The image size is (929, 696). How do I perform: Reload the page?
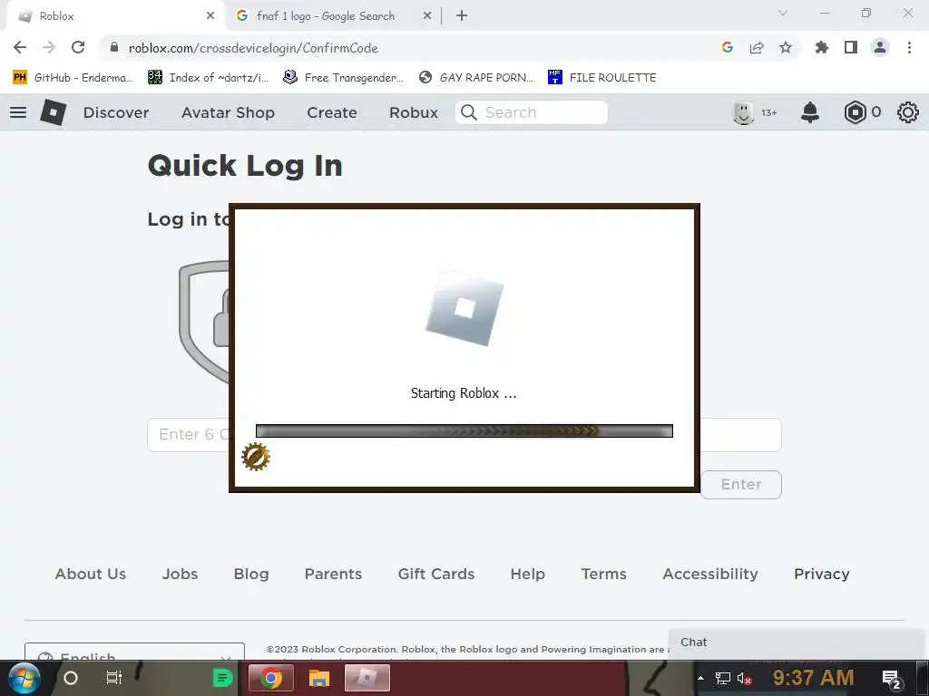coord(78,47)
